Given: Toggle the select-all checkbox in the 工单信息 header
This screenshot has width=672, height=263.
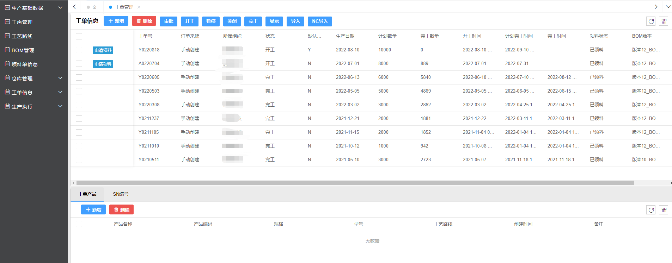Looking at the screenshot, I should [x=79, y=36].
